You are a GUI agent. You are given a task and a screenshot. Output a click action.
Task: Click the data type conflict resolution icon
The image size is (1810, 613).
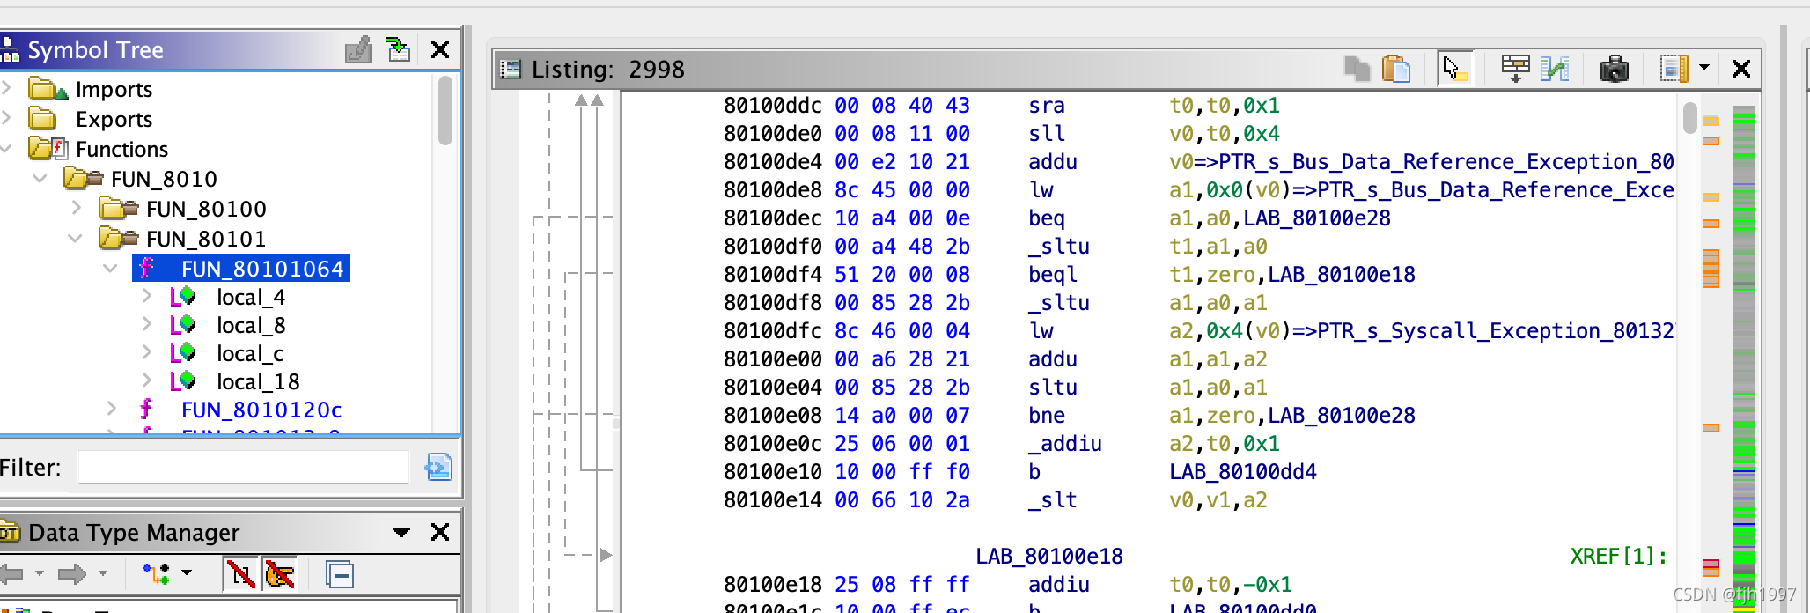pos(157,574)
